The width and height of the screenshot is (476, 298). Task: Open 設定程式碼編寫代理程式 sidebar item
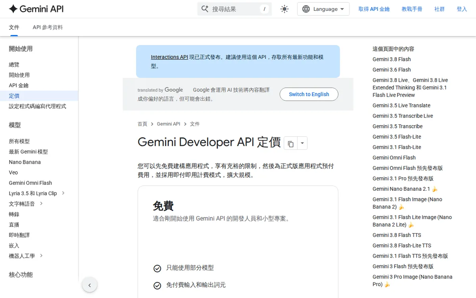38,106
